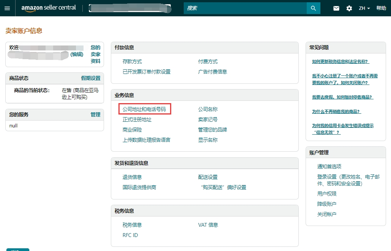This screenshot has height=251, width=391.
Task: Click the Amazon Seller Central logo
Action: point(49,8)
